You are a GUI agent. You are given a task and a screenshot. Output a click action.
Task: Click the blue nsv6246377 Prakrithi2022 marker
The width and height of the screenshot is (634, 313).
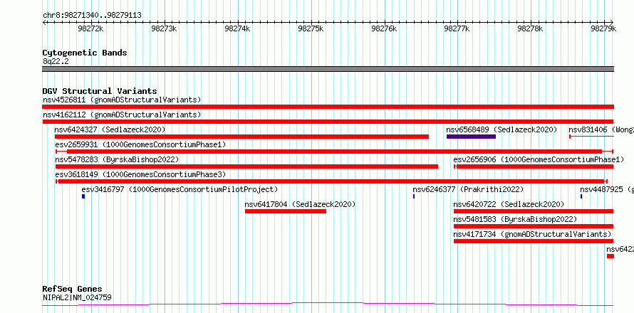click(x=414, y=196)
